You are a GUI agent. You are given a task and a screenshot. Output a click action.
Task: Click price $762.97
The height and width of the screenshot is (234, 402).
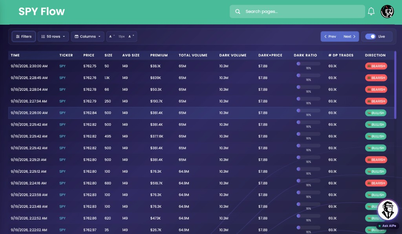coord(90,230)
